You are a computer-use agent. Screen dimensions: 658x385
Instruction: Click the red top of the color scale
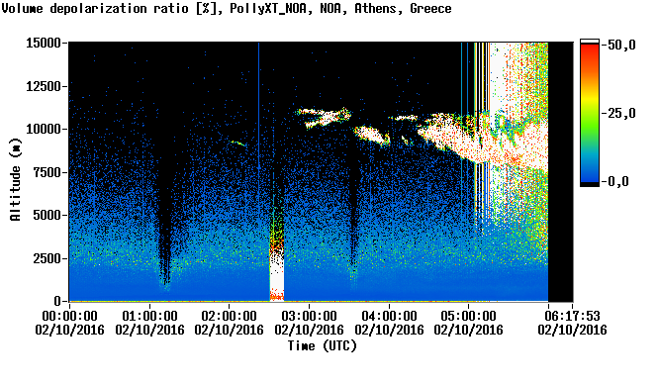[590, 52]
